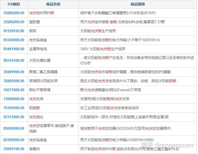
Task: Select product name 接着剂
Action: (x=34, y=149)
